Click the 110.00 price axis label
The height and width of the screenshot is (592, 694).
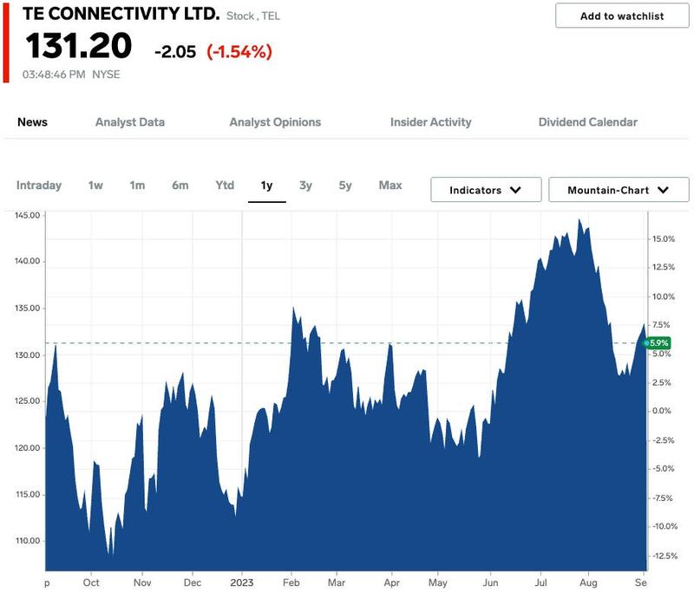[28, 541]
